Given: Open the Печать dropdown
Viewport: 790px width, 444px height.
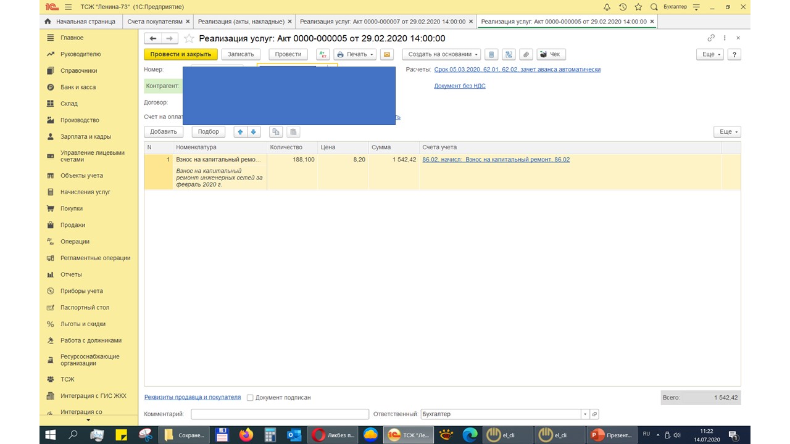Looking at the screenshot, I should [355, 54].
